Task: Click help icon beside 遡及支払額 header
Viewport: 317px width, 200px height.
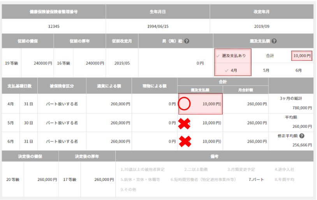Action: tap(274, 41)
